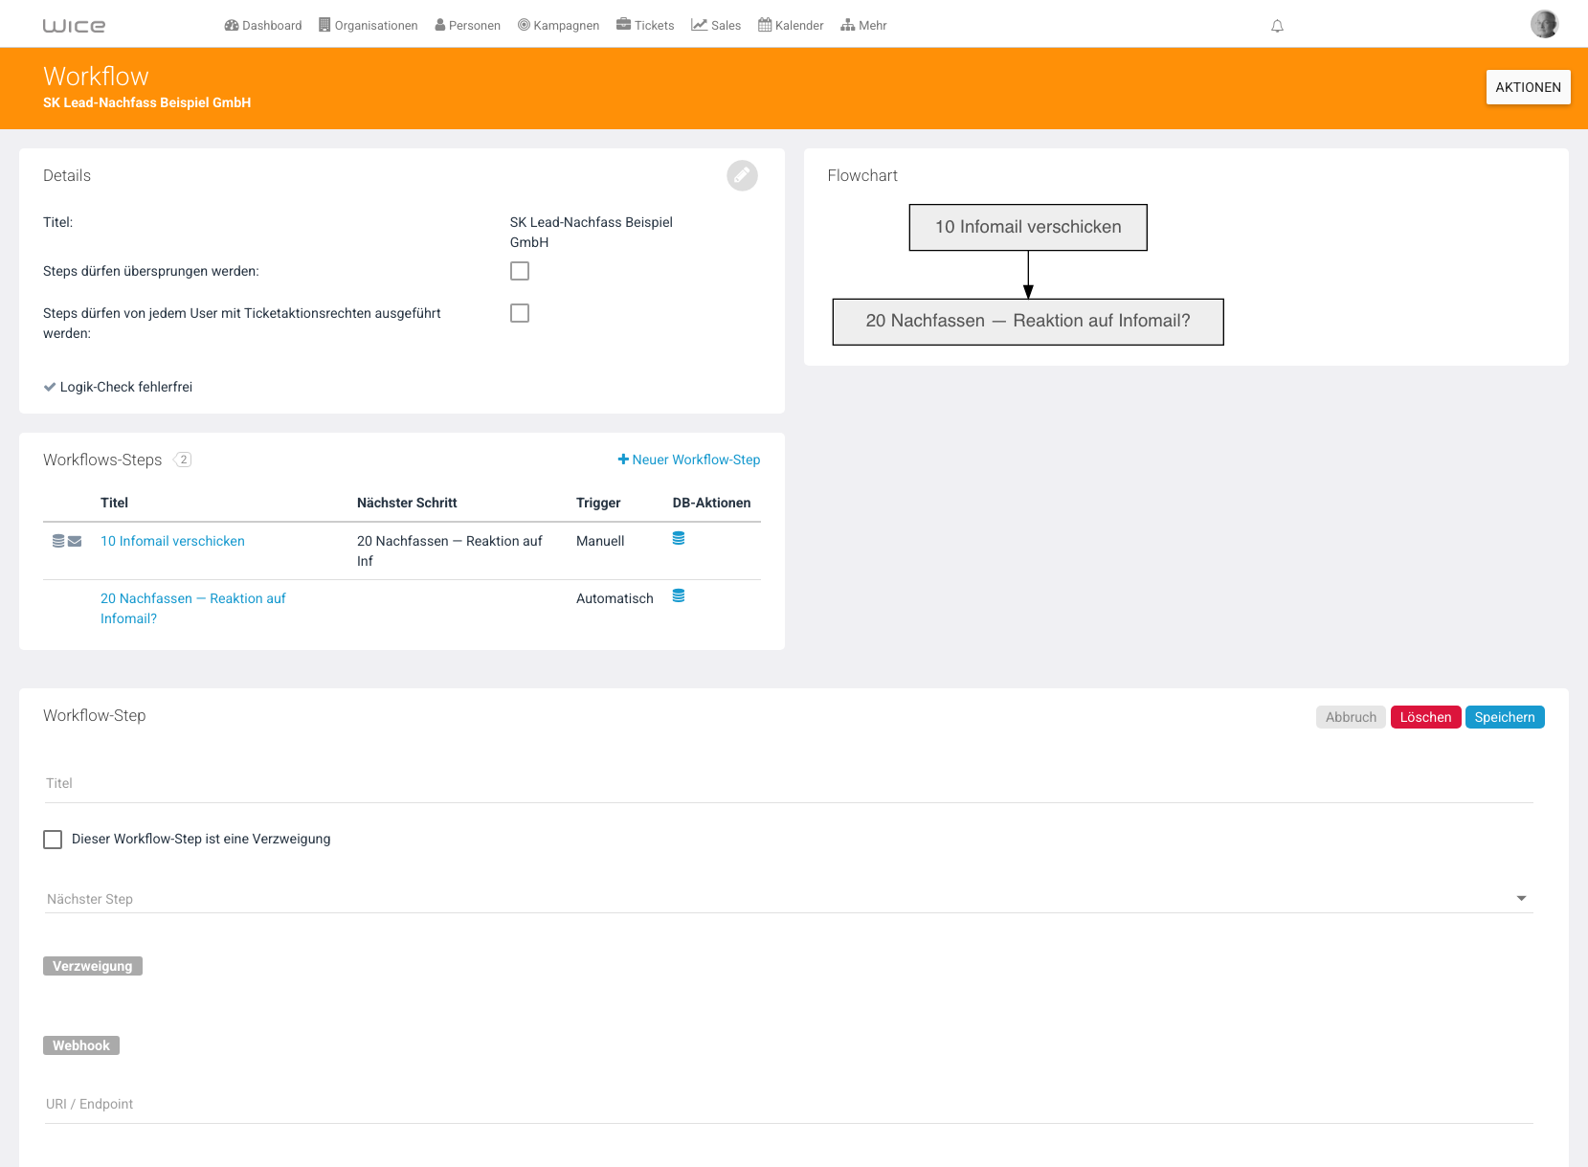This screenshot has width=1588, height=1167.
Task: Click the Abbruch button
Action: (1351, 717)
